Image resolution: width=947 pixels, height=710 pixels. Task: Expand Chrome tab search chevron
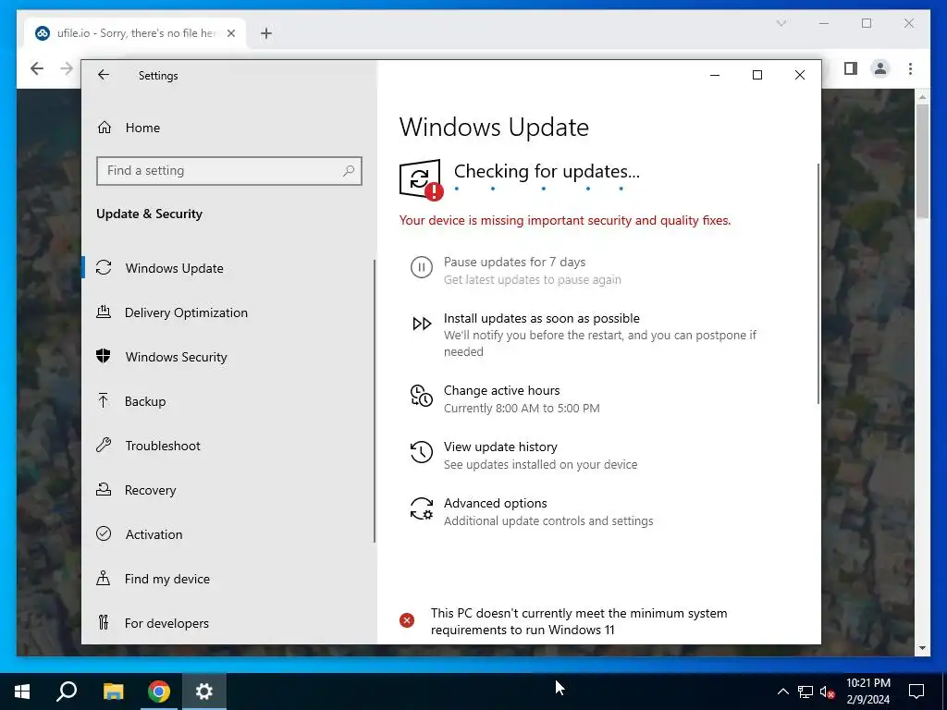click(x=781, y=23)
